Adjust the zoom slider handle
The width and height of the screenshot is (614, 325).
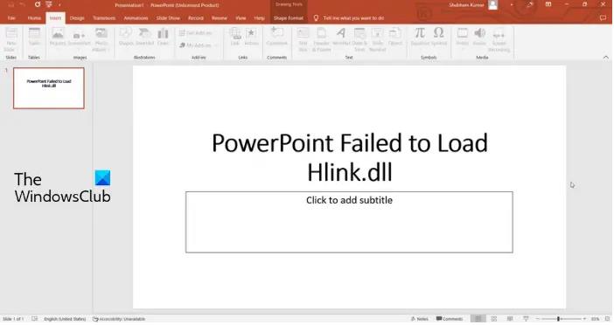558,319
